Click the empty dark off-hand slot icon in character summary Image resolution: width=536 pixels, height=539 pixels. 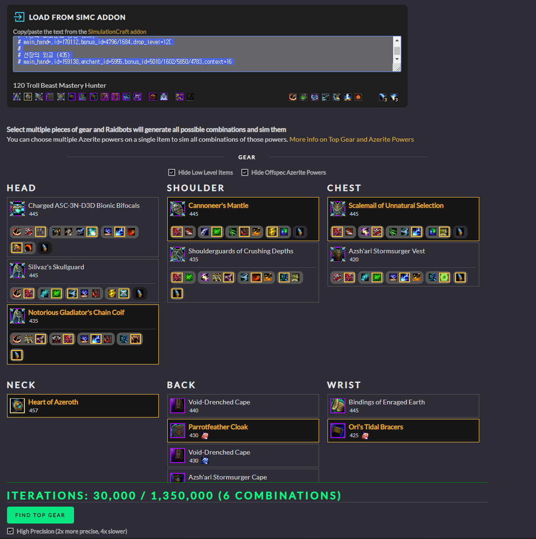tap(190, 97)
